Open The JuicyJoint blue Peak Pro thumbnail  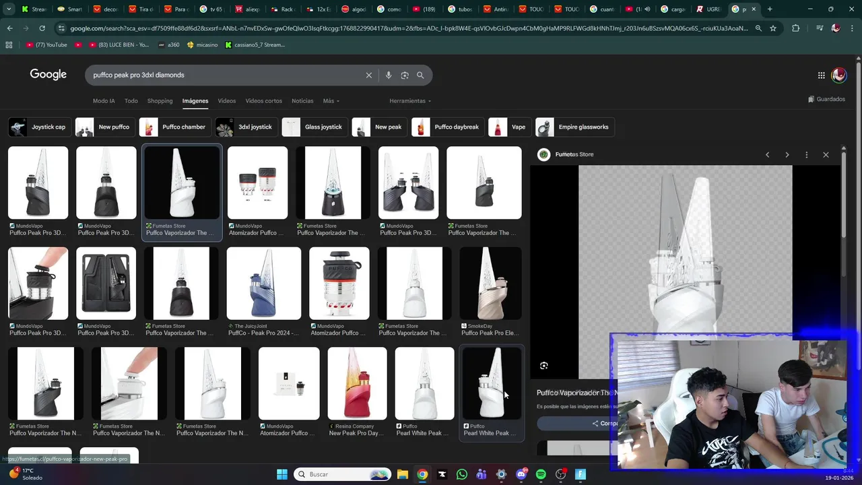(x=263, y=284)
